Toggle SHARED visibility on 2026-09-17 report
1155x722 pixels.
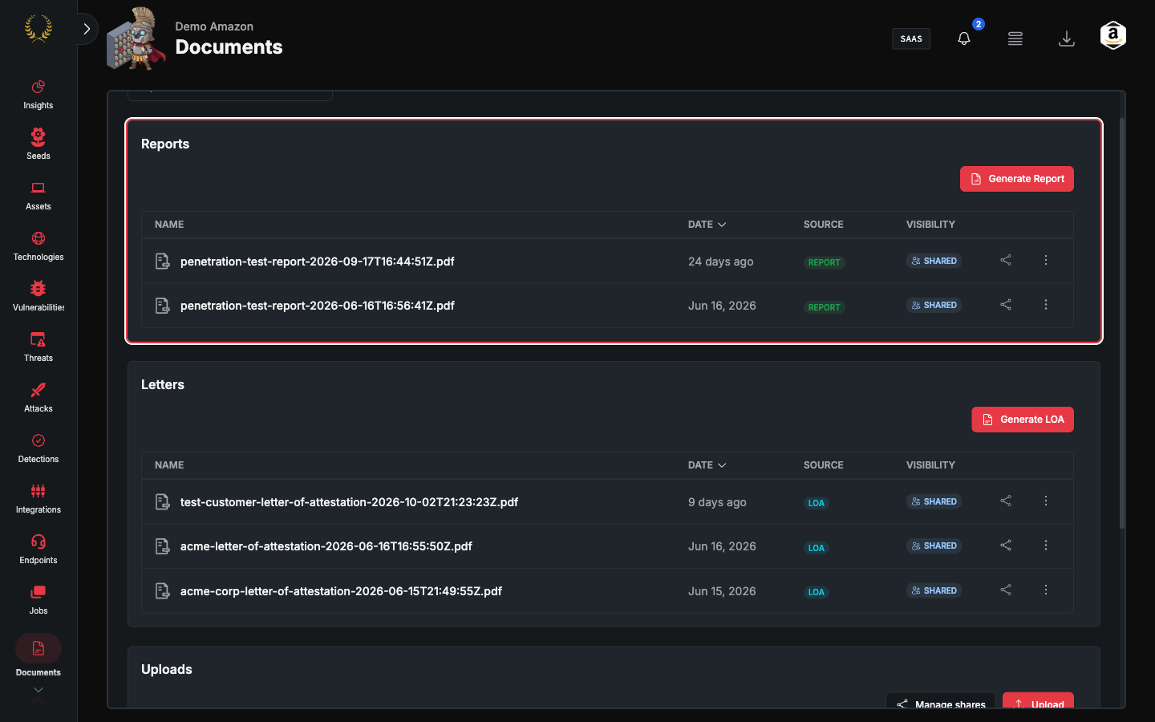click(934, 261)
